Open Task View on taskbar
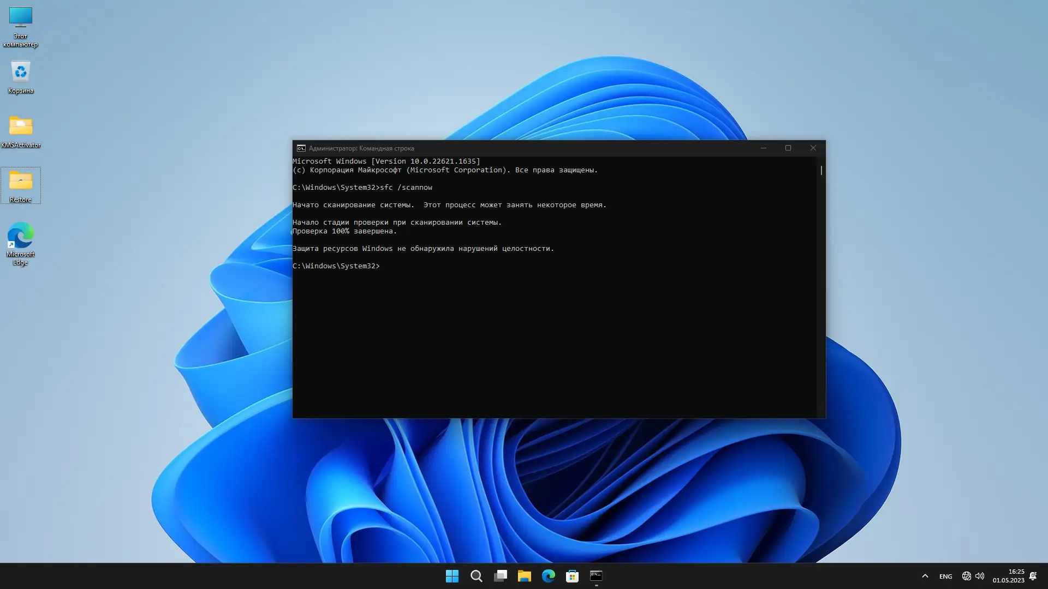Viewport: 1048px width, 589px height. [x=501, y=576]
